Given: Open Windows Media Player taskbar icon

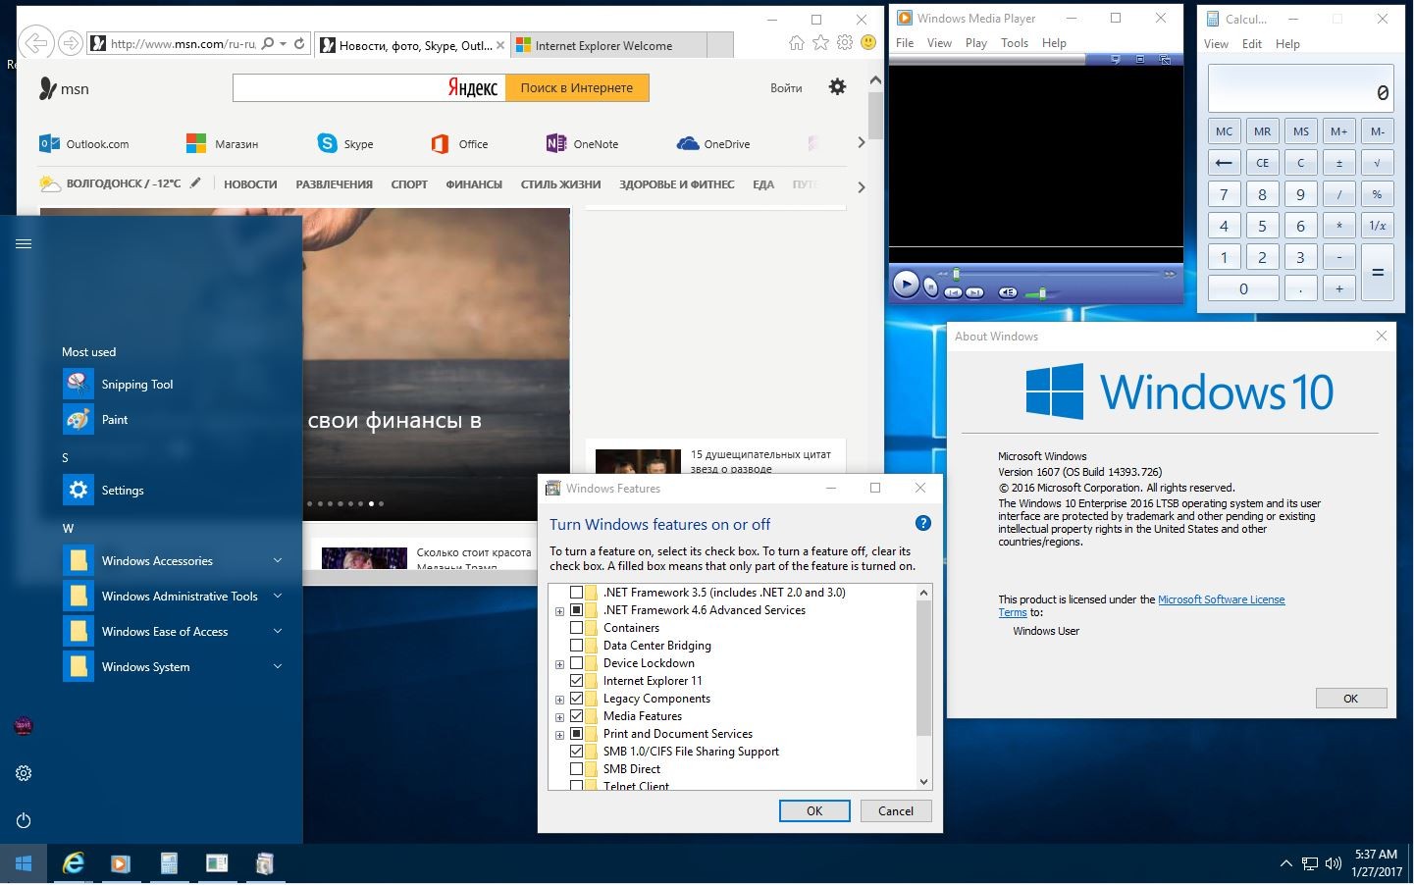Looking at the screenshot, I should (120, 863).
